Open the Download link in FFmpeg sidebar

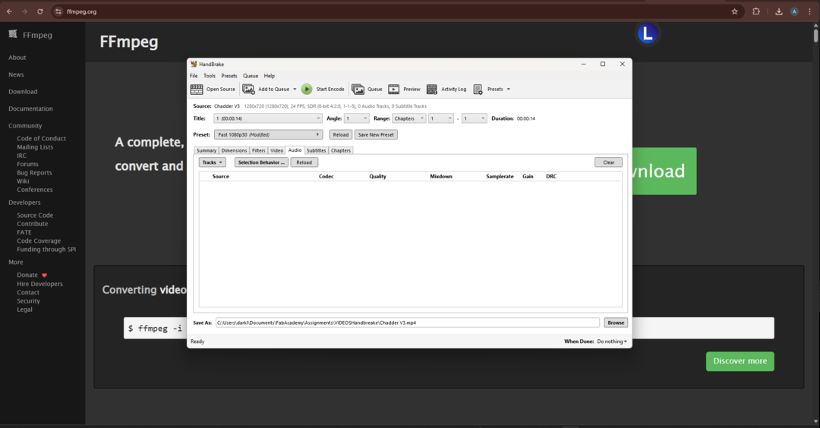tap(23, 92)
